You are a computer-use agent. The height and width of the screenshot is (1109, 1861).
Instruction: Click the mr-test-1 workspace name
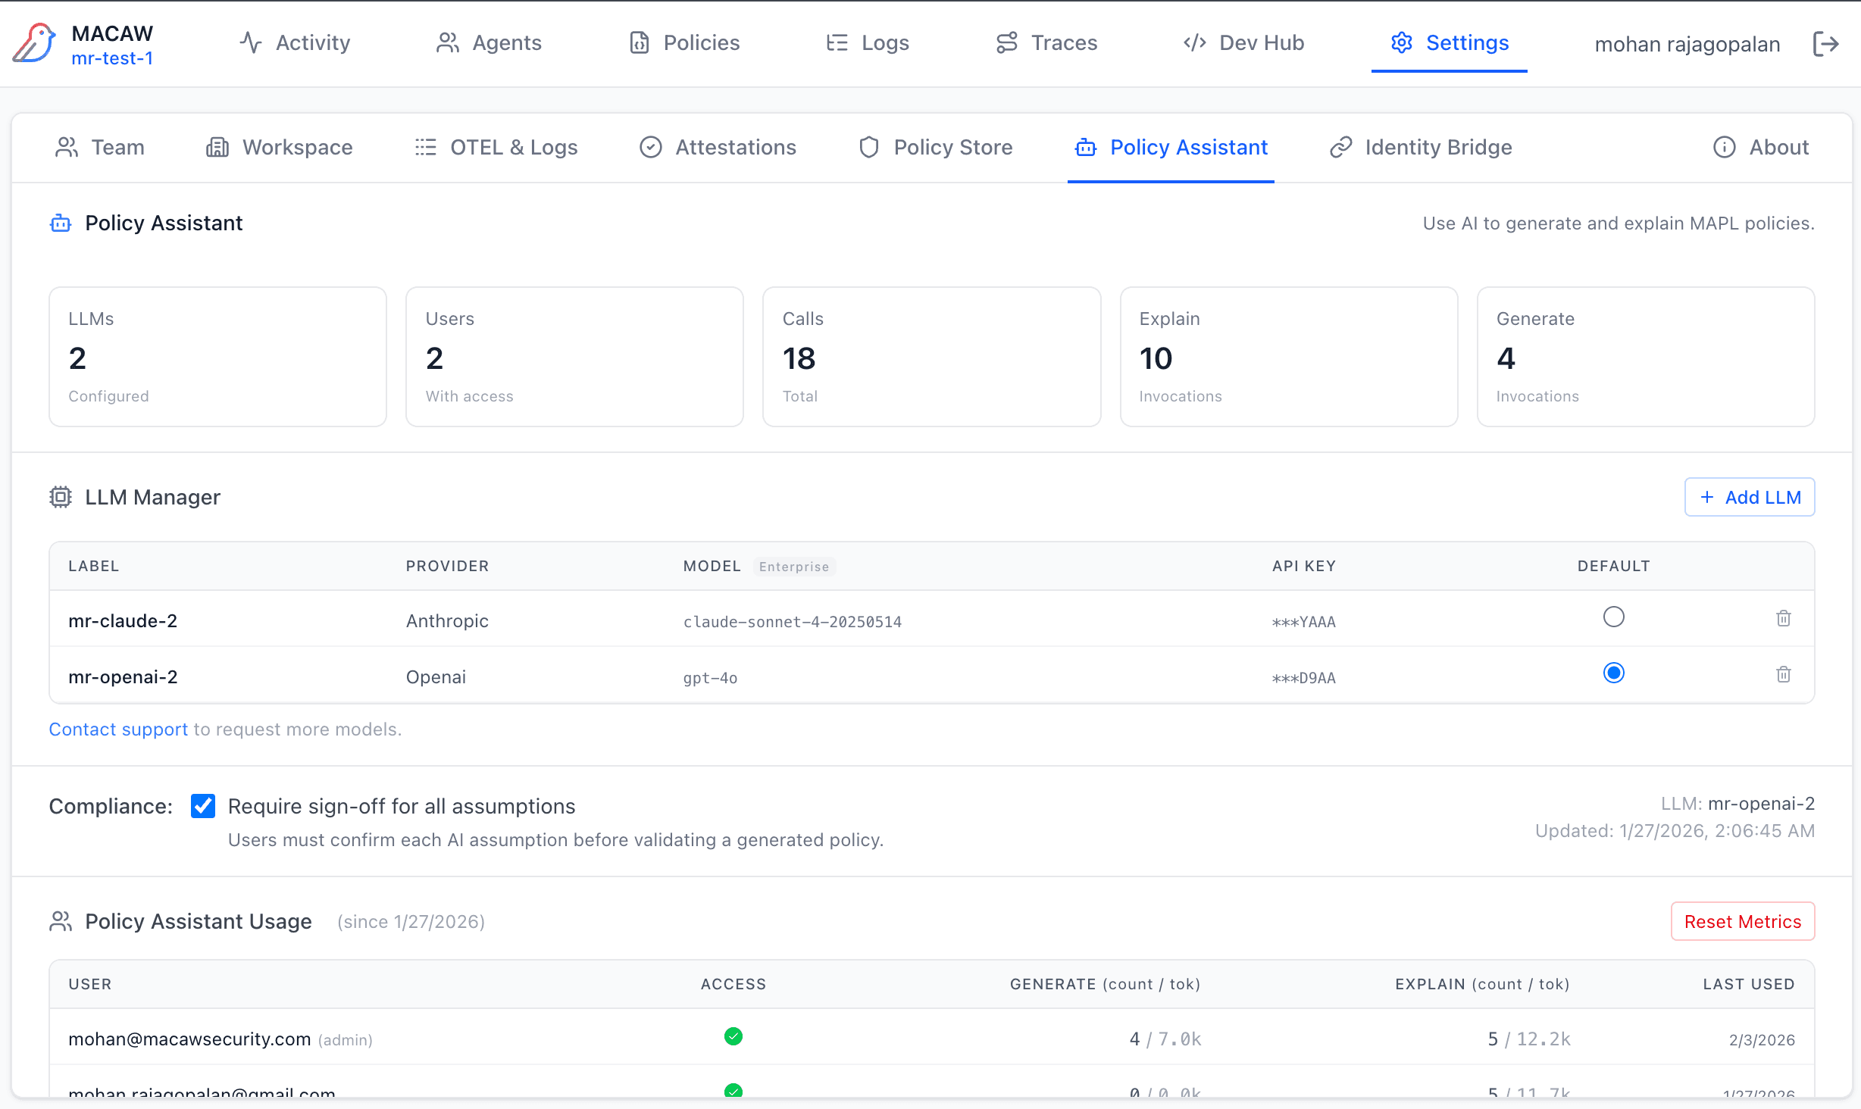(x=112, y=58)
